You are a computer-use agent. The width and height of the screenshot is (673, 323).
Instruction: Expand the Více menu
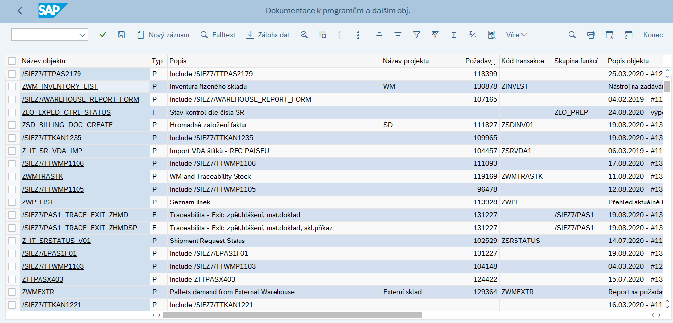516,35
